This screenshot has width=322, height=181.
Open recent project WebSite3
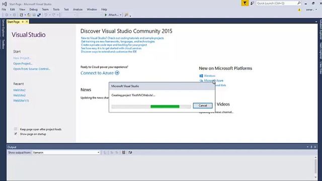(x=19, y=96)
